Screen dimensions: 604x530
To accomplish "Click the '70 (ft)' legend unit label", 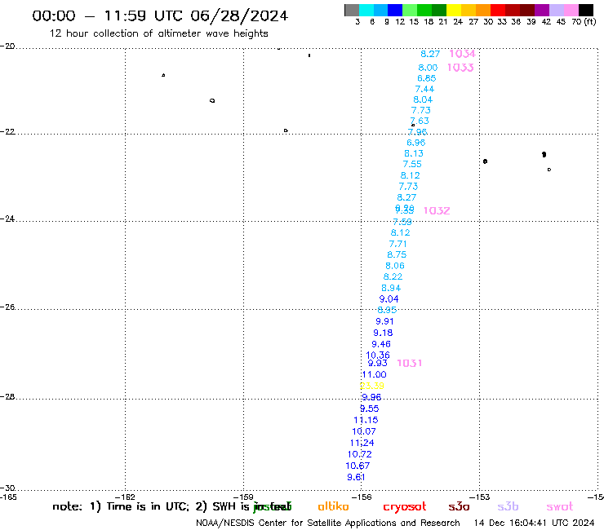I will coord(584,21).
